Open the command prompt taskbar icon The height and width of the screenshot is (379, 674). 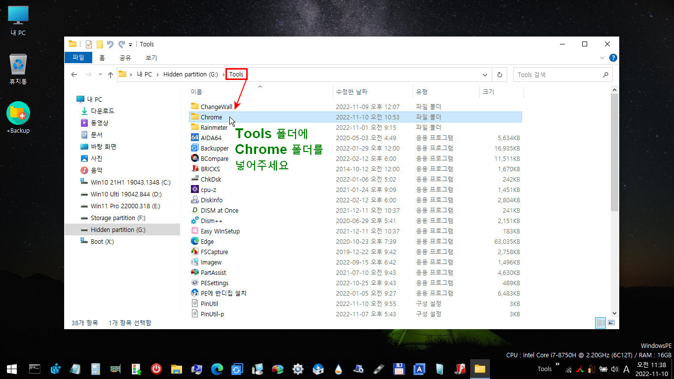pyautogui.click(x=35, y=369)
